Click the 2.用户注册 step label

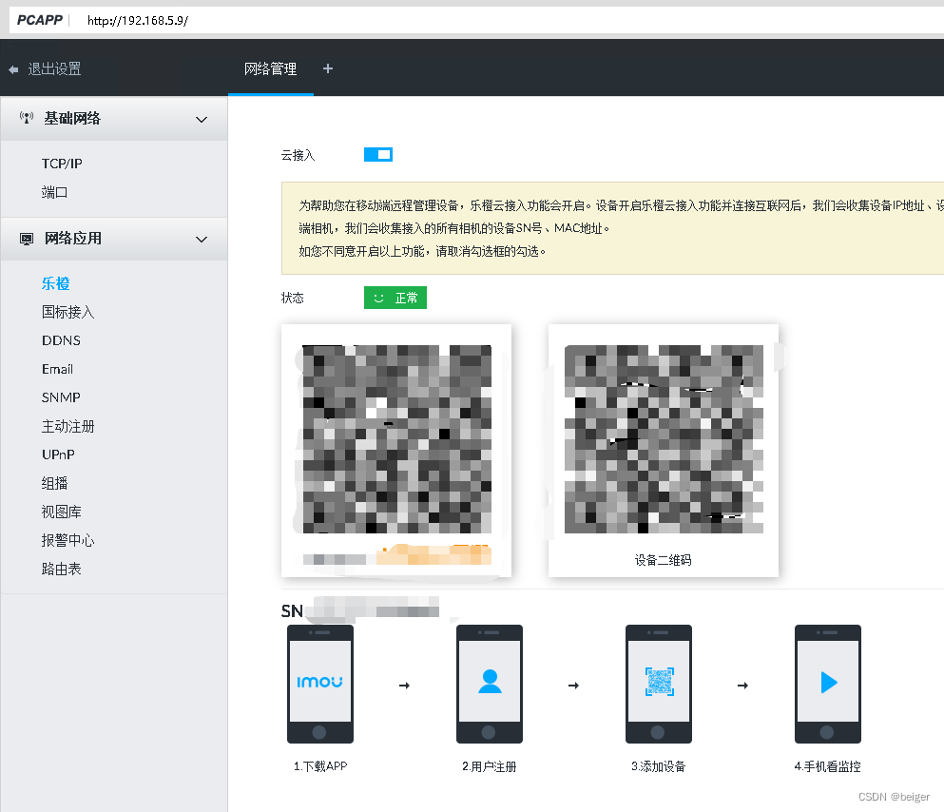point(490,766)
